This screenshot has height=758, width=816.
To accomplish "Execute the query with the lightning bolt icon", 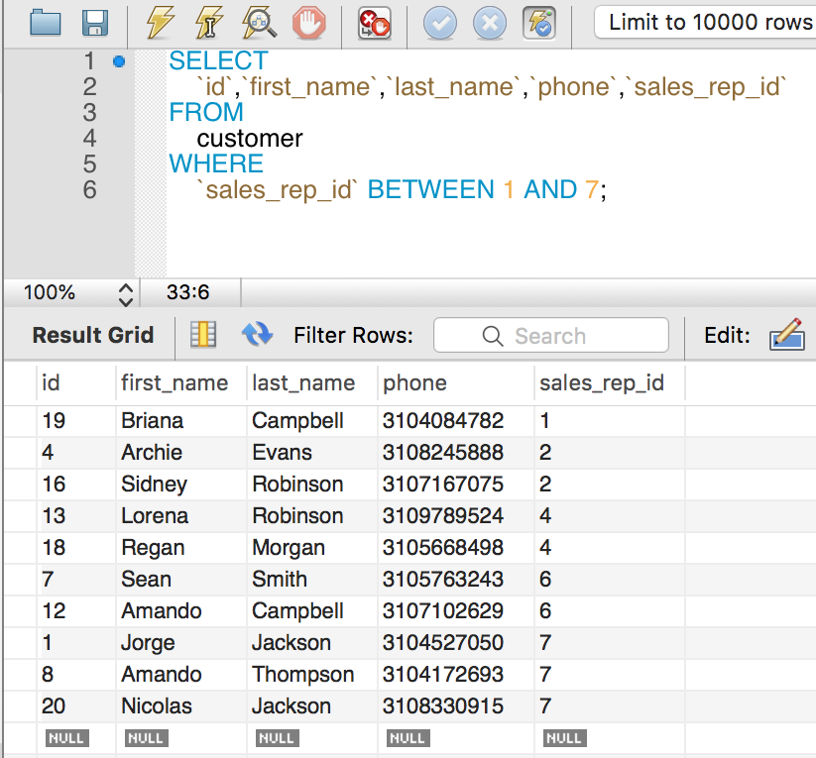I will click(x=160, y=23).
